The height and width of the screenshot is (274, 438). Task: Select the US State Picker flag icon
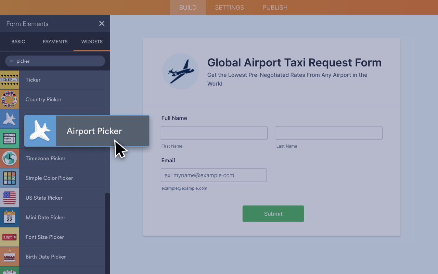10,198
